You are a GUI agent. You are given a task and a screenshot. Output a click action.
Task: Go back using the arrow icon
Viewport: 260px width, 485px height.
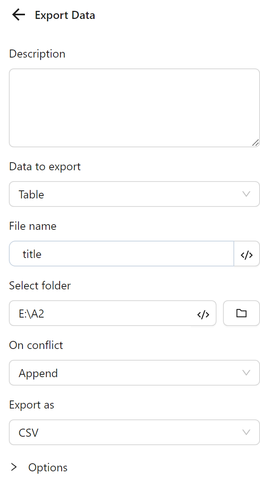(x=19, y=15)
